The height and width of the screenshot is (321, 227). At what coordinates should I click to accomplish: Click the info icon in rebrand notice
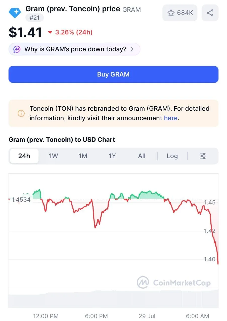tap(21, 113)
